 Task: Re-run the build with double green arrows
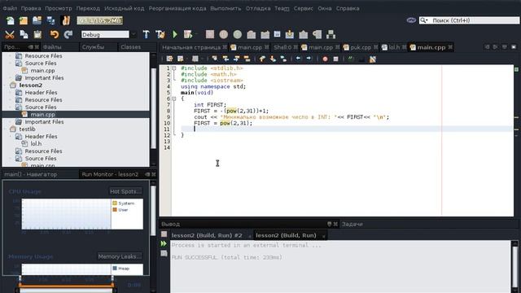pos(164,244)
